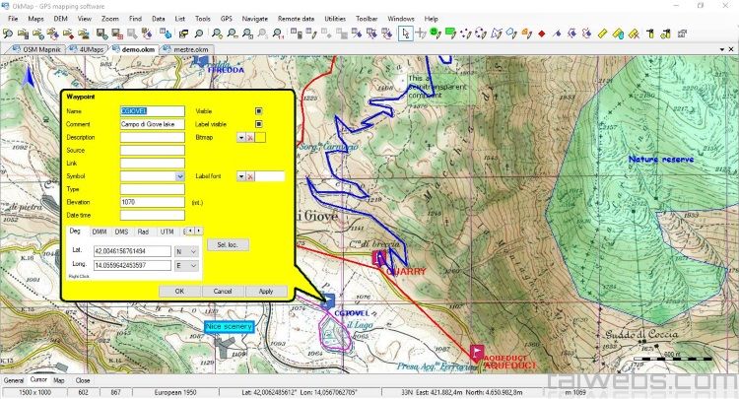The height and width of the screenshot is (399, 739).
Task: Click the Elevation input field
Action: point(153,202)
